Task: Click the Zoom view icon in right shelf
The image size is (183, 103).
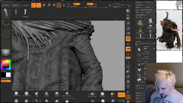Action: (128, 23)
